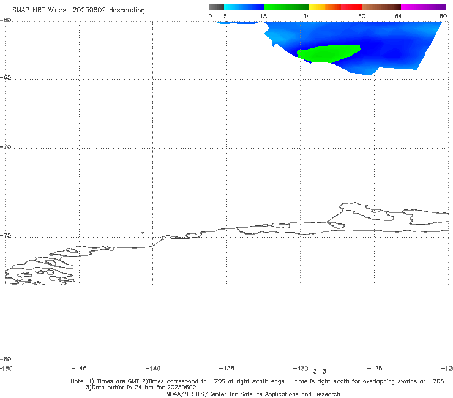The height and width of the screenshot is (398, 453).
Task: Click the latitude label "-80" on the left axis
Action: [6, 359]
